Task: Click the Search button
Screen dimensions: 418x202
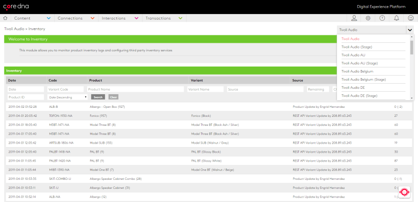Action: (98, 97)
